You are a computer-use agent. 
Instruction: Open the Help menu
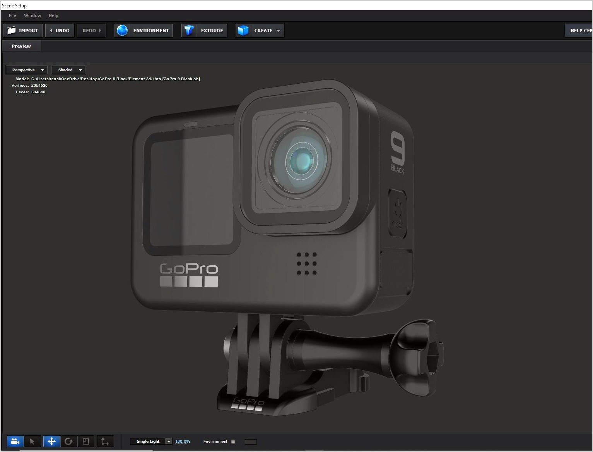coord(53,15)
